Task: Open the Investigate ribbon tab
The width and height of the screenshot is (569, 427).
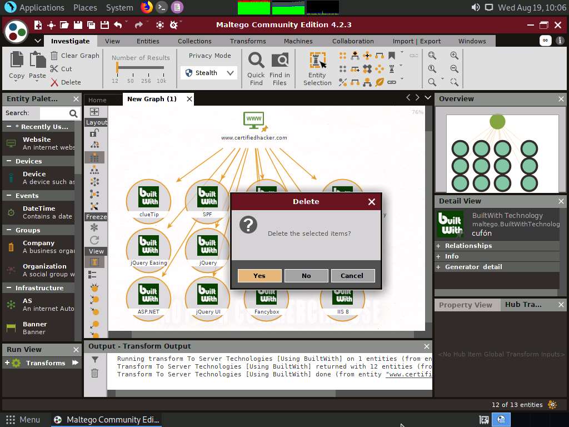Action: pyautogui.click(x=71, y=41)
